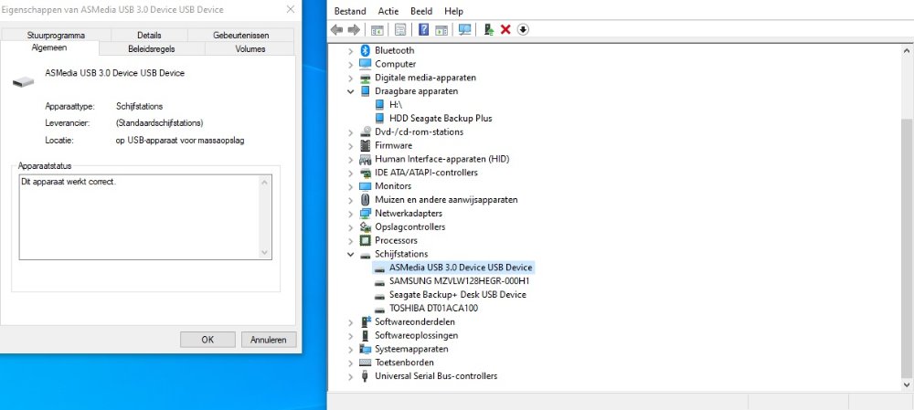This screenshot has width=914, height=410.
Task: Click the Properties sheet toolbar icon
Action: 400,29
